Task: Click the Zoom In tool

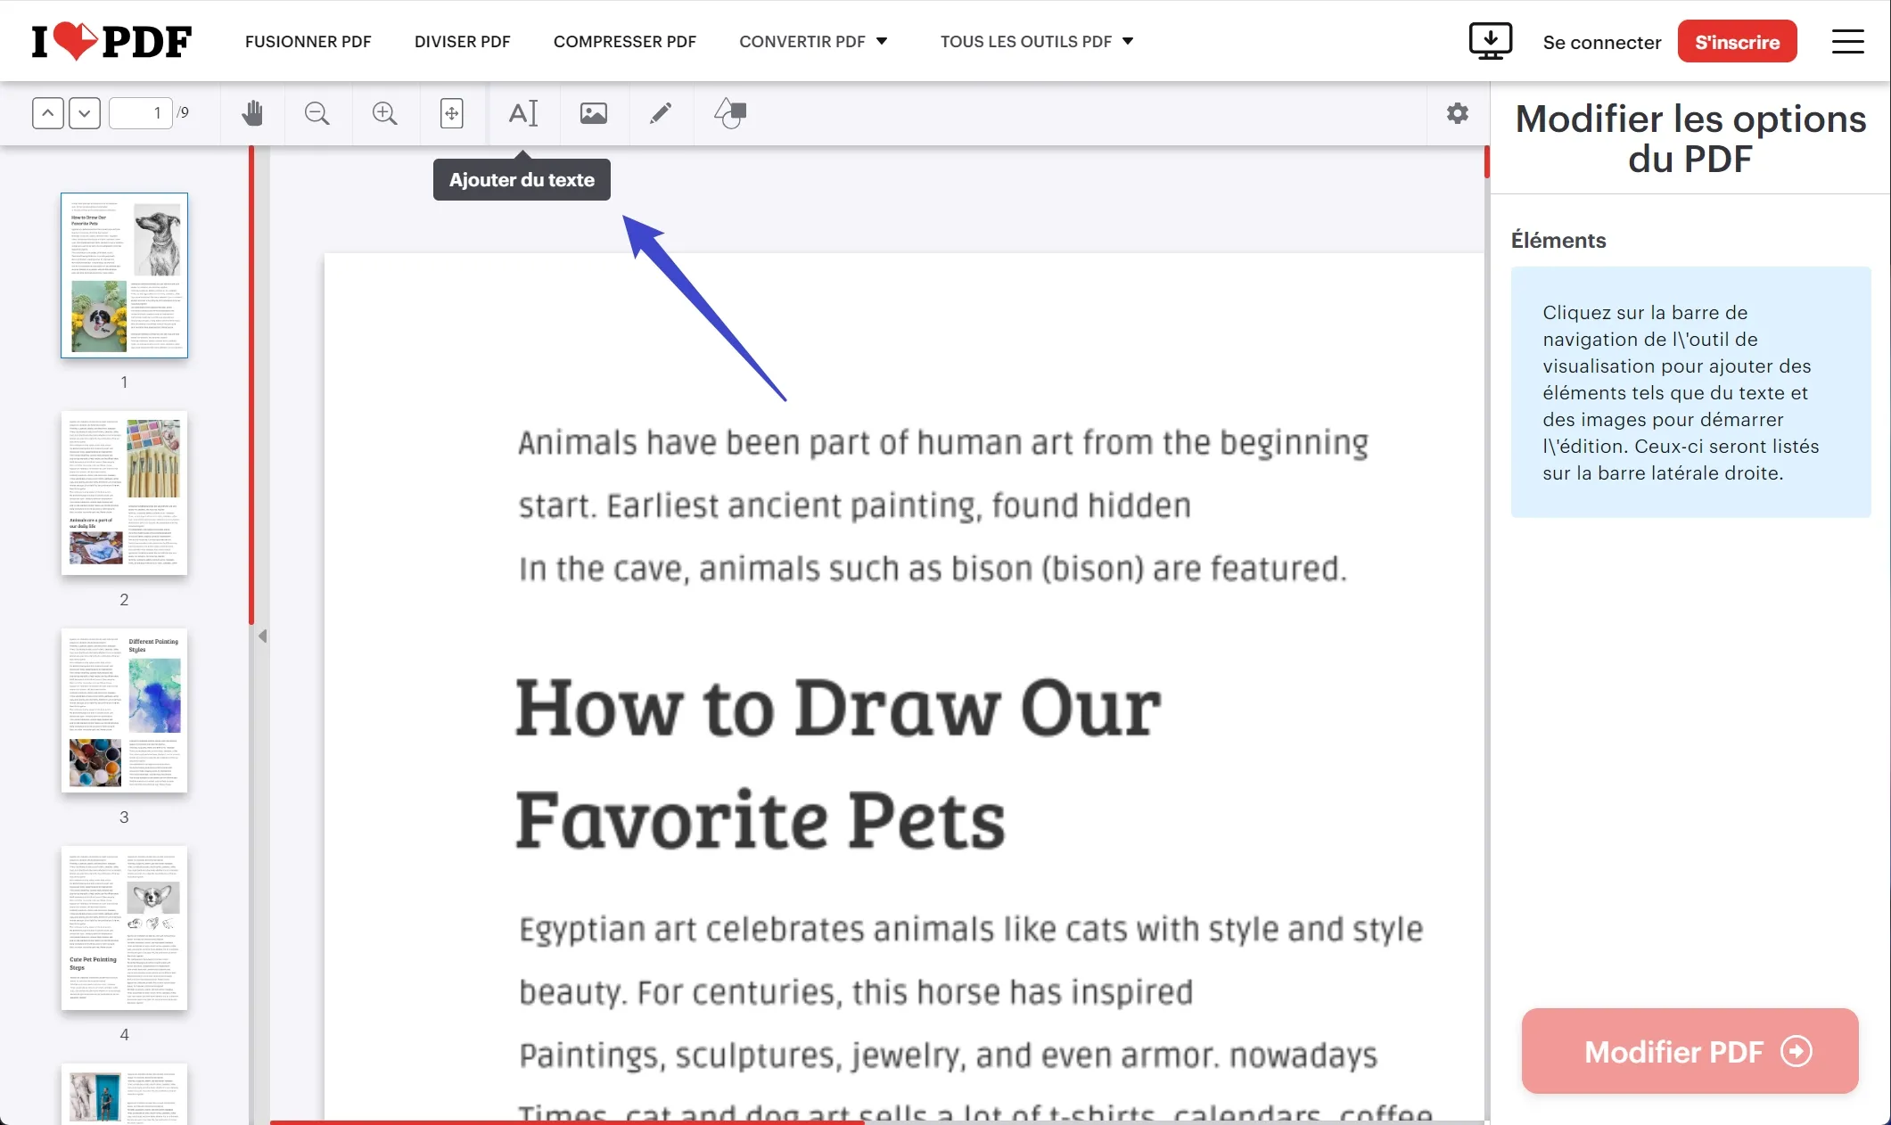Action: pyautogui.click(x=384, y=112)
